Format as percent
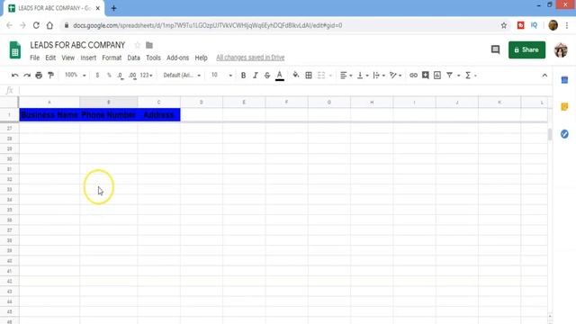The width and height of the screenshot is (576, 324). click(x=109, y=76)
